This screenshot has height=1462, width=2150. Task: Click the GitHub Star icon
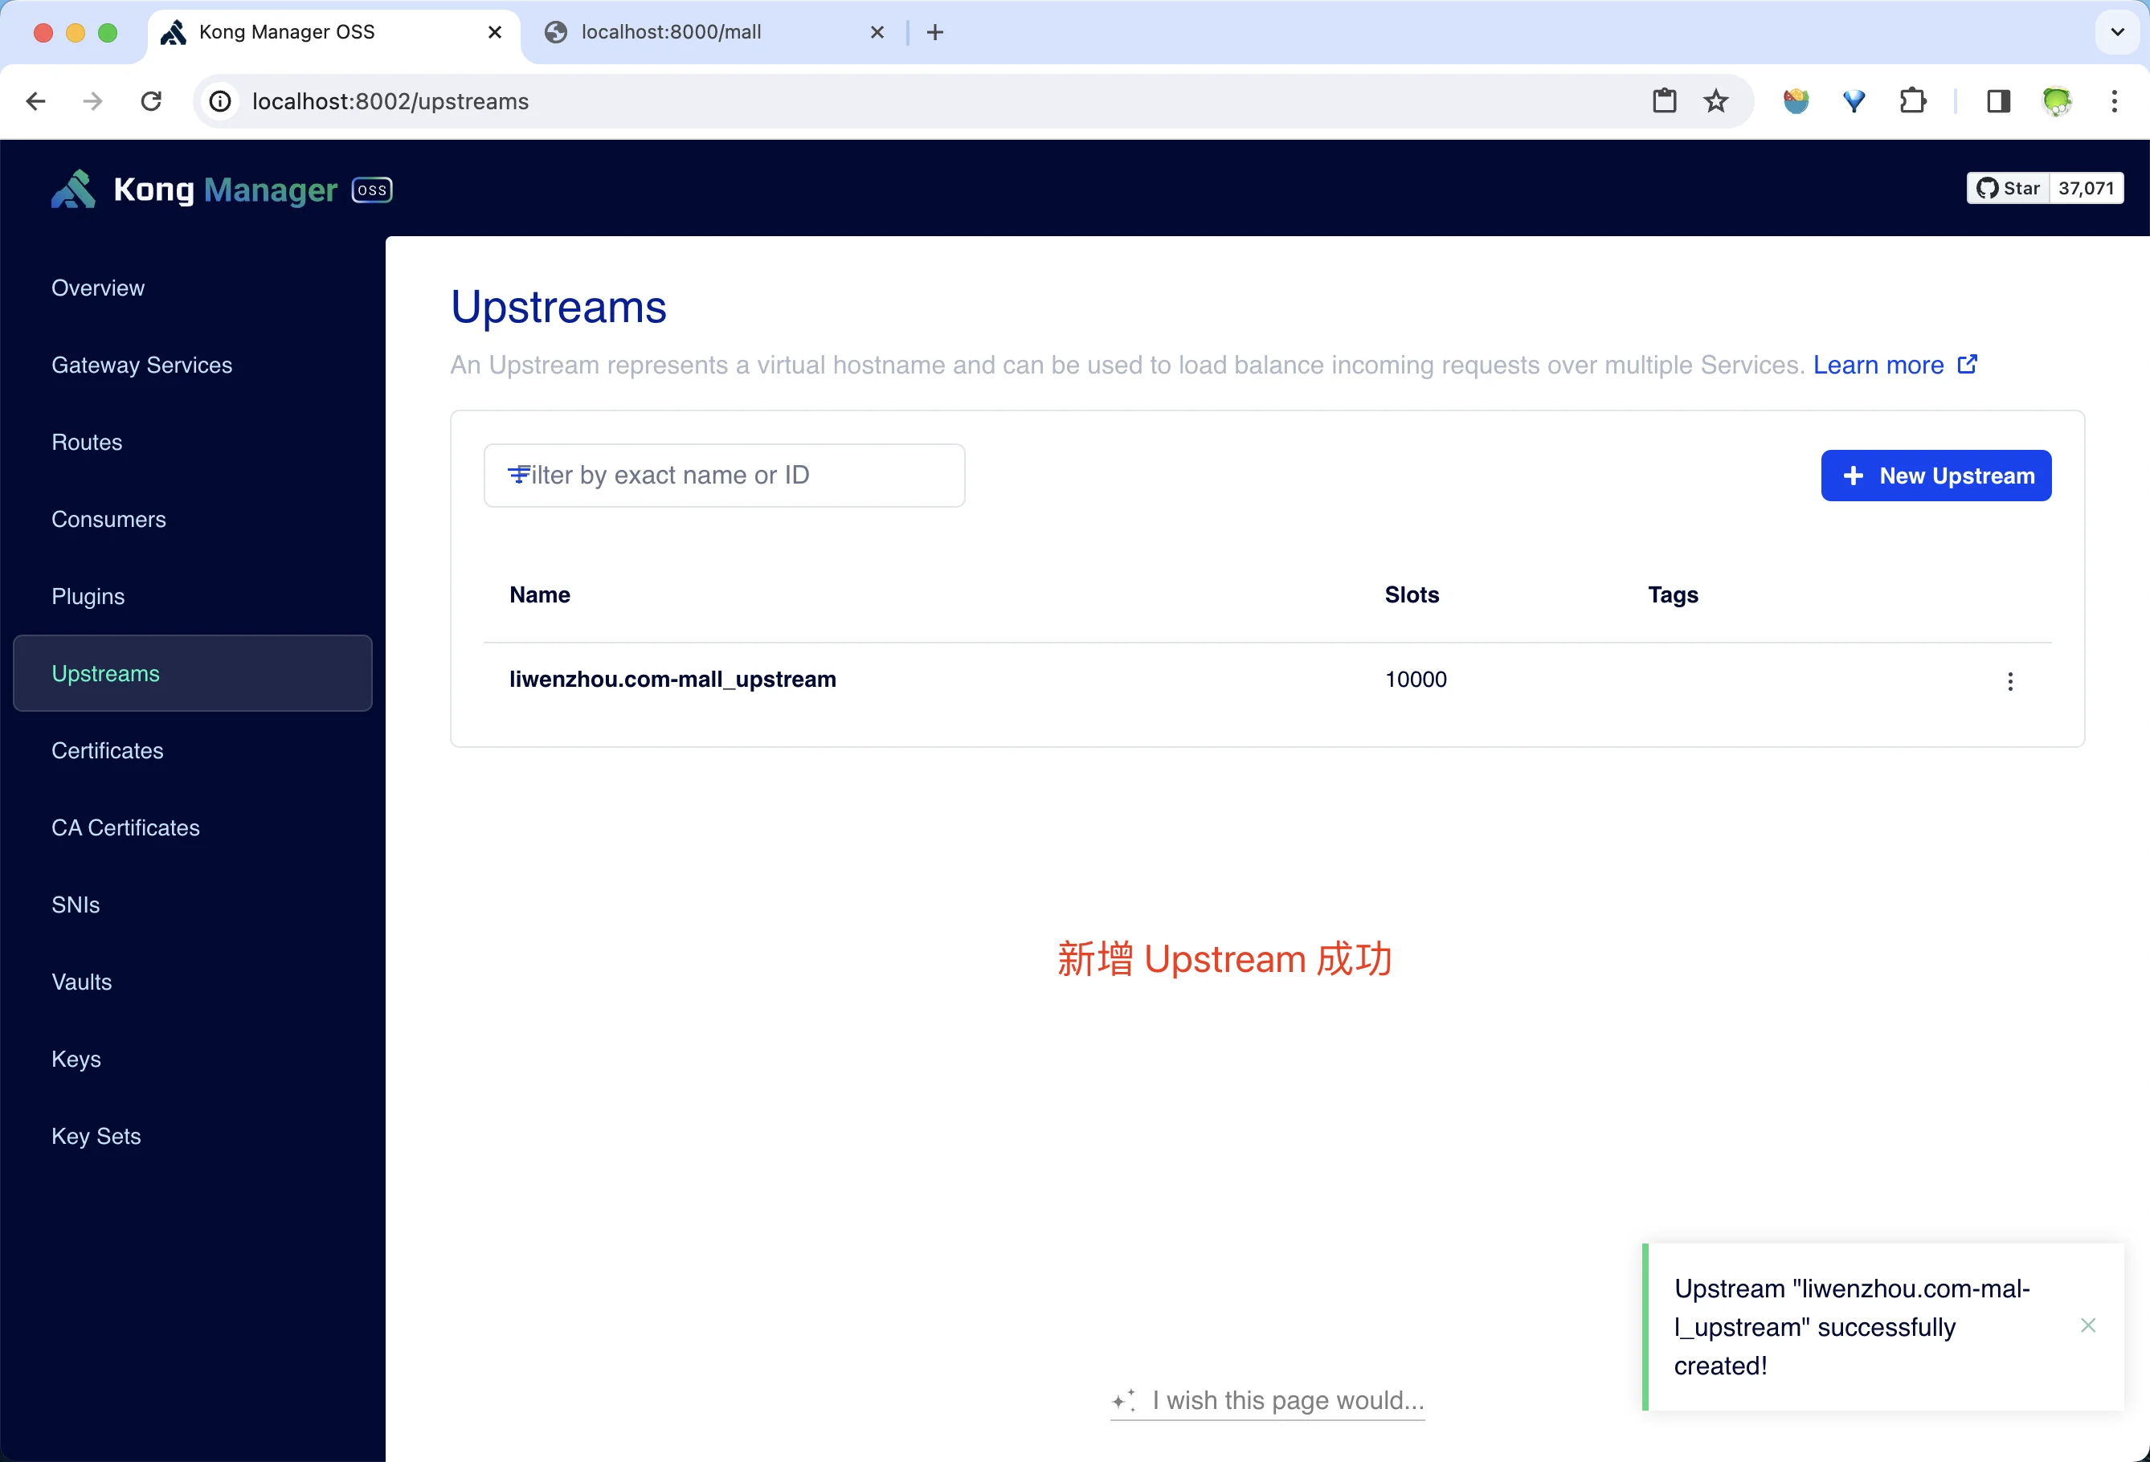point(1988,188)
